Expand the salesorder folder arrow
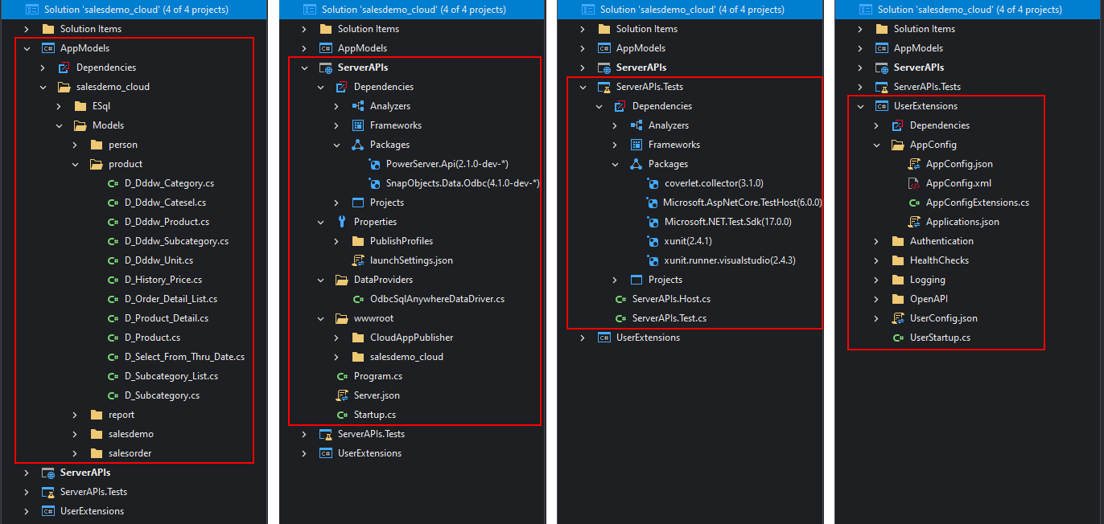 point(75,453)
